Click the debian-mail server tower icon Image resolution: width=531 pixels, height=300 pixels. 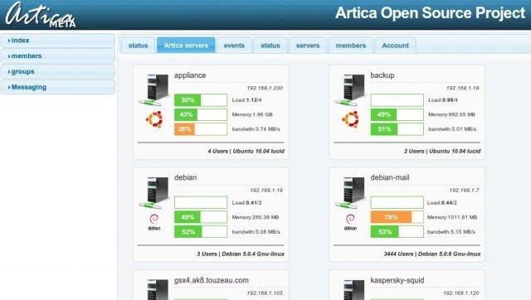(x=350, y=192)
